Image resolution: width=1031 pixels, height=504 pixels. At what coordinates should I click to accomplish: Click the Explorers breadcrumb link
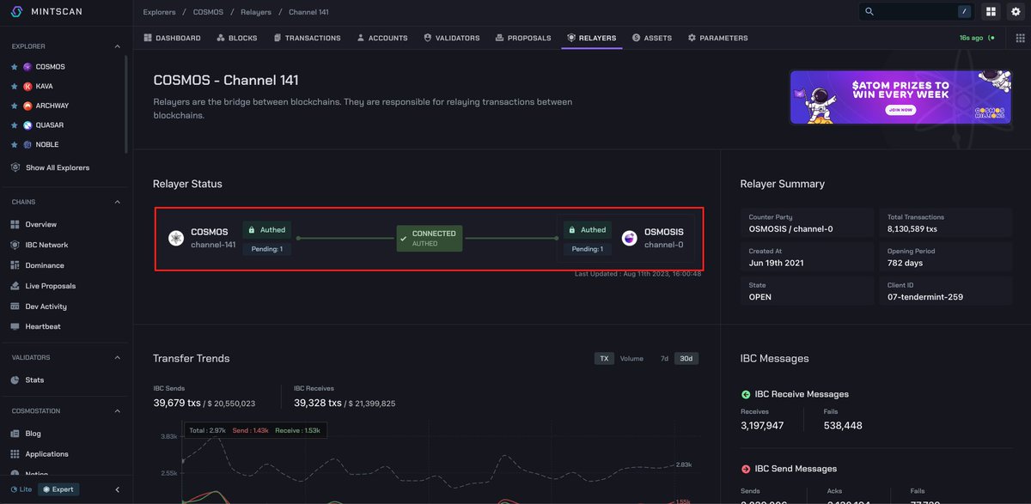coord(160,12)
